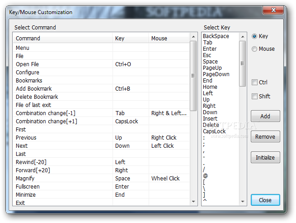Click the Key column header
This screenshot has width=296, height=223.
(x=131, y=38)
